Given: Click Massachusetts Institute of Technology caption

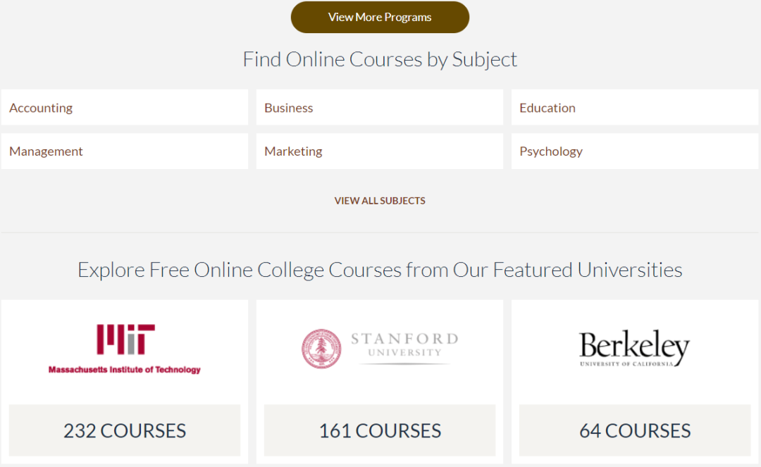Looking at the screenshot, I should tap(125, 370).
